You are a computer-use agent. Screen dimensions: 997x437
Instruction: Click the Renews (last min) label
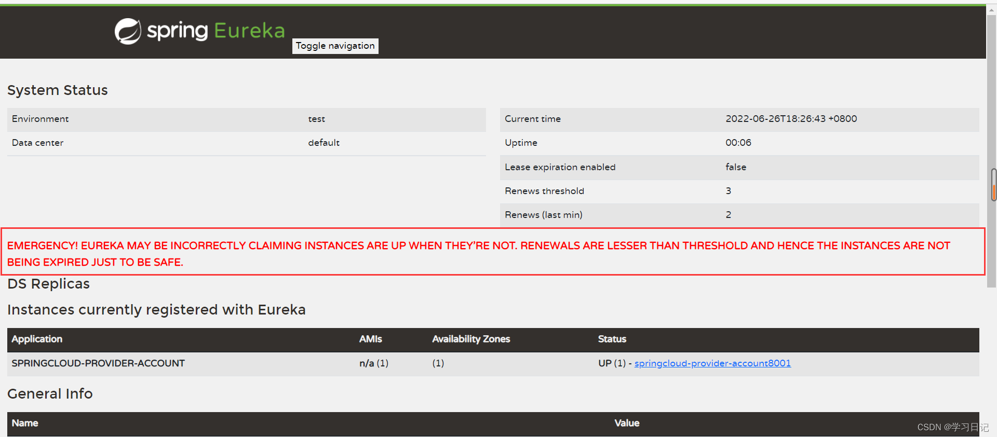pyautogui.click(x=544, y=215)
